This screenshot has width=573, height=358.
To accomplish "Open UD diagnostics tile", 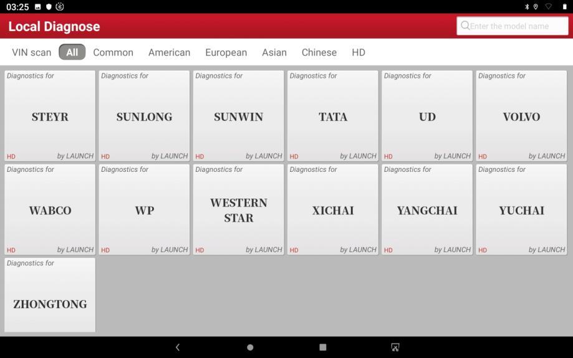I will pos(427,116).
